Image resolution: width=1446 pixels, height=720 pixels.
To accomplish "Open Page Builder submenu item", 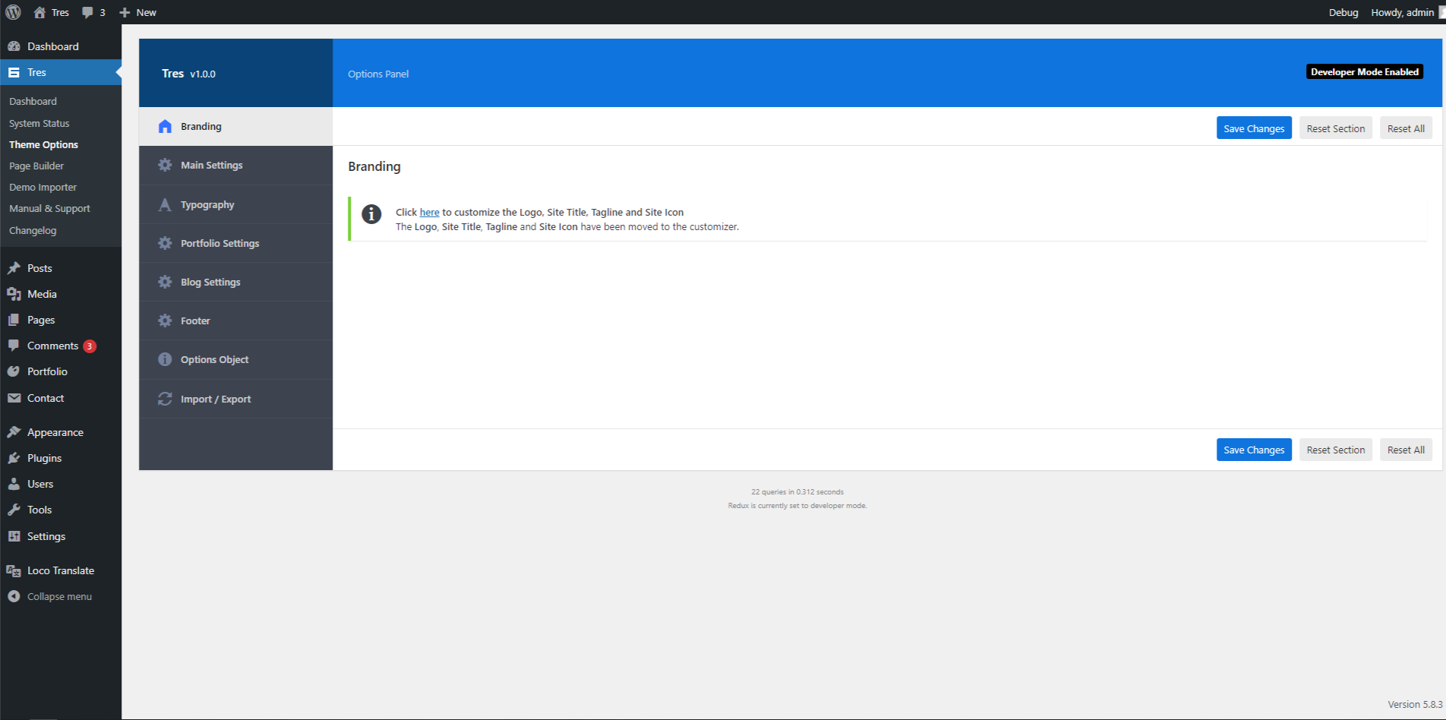I will click(x=36, y=166).
